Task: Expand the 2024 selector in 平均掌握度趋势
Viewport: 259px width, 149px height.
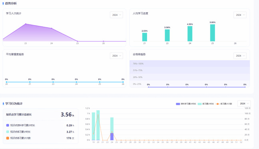Action: (116, 56)
